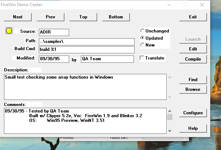The image size is (221, 150).
Task: Jump to the Top record
Action: 83,17
